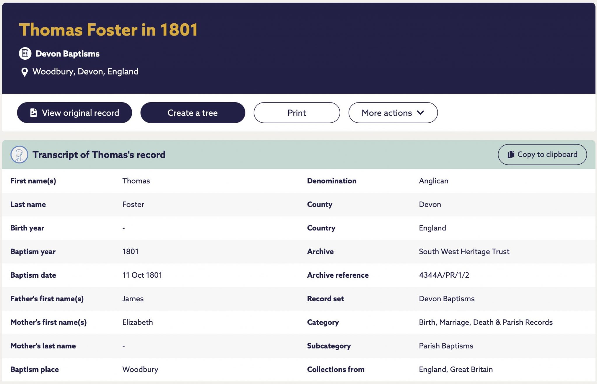Click the Devon Baptisms record set icon
Image resolution: width=597 pixels, height=384 pixels.
click(25, 54)
